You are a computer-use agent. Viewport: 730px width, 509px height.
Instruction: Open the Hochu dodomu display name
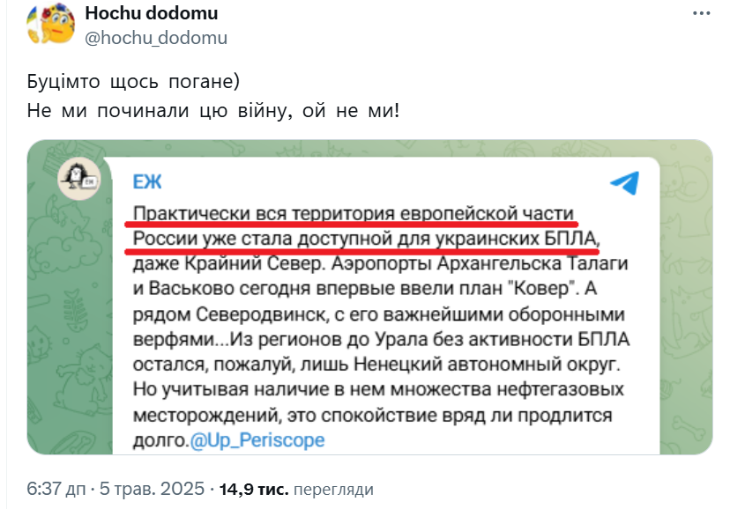click(152, 14)
